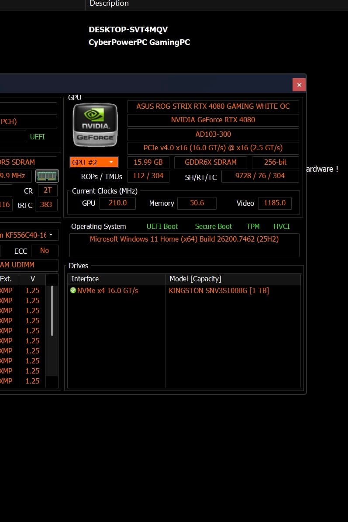Close the system summary window
This screenshot has height=522, width=348.
pyautogui.click(x=299, y=85)
